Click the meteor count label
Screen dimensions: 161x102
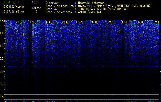[x=36, y=8]
